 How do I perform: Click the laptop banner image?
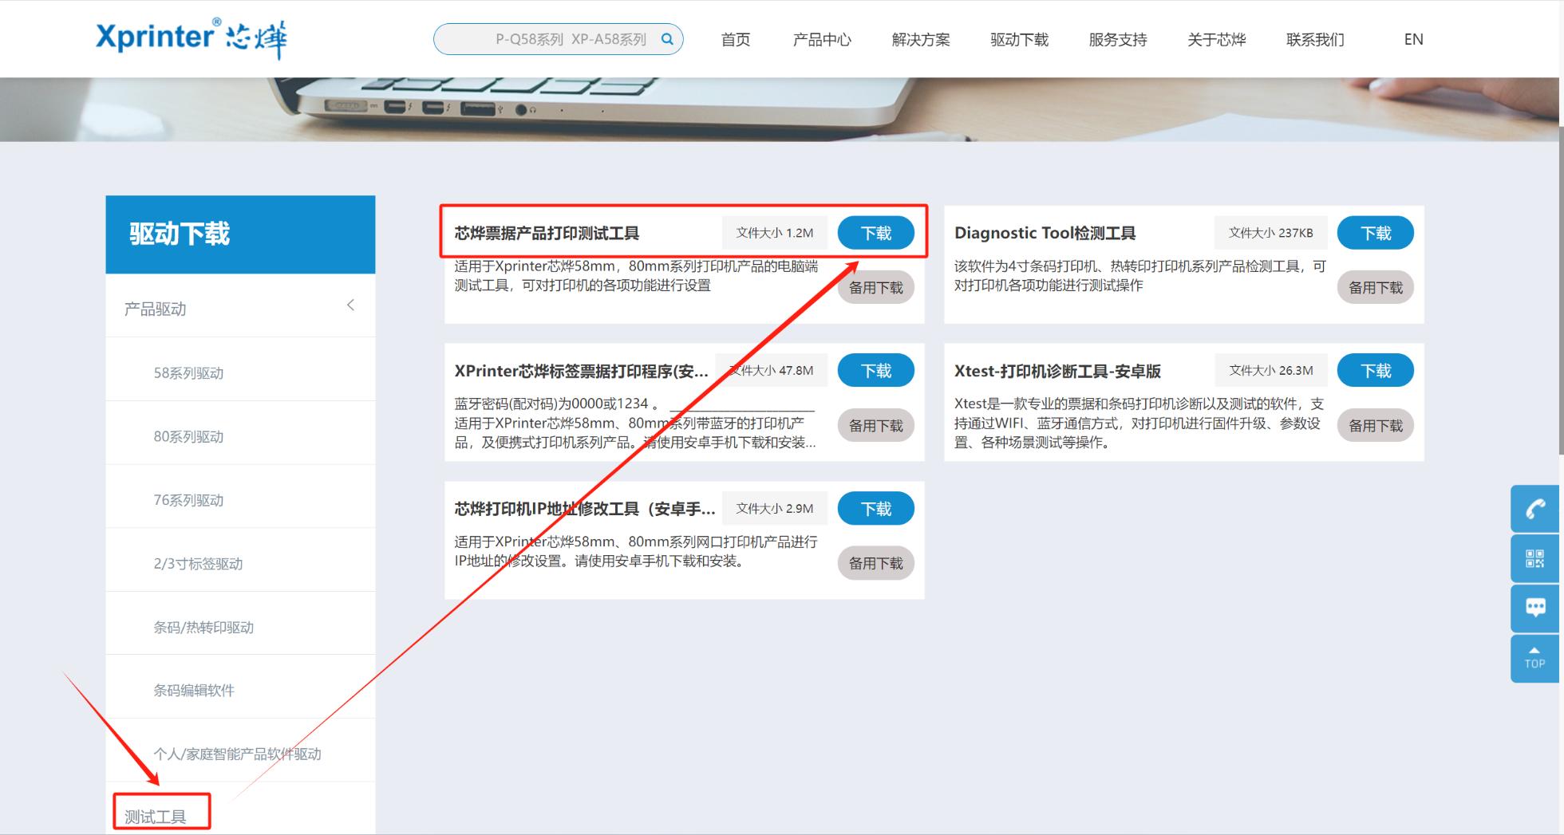click(778, 109)
